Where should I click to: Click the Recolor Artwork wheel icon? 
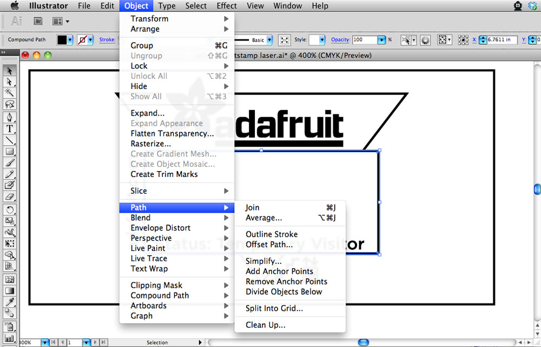tap(425, 40)
